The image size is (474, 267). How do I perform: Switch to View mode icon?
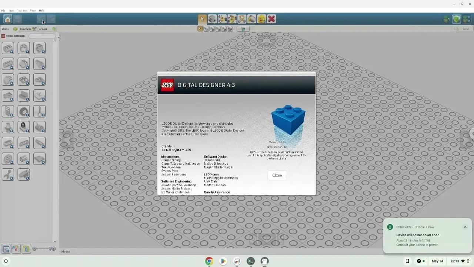(457, 19)
